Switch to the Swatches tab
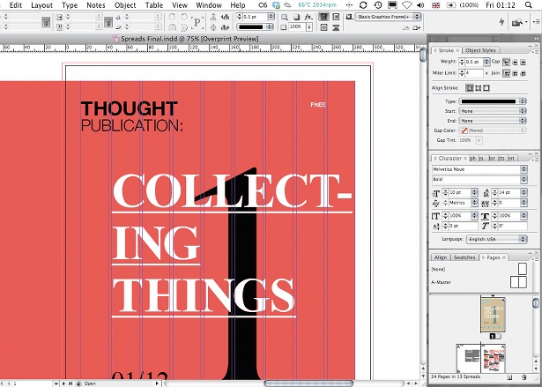542x387 pixels. click(464, 257)
